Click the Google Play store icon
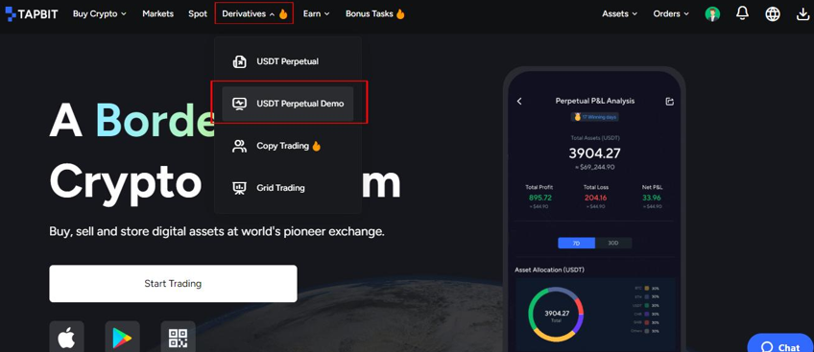The width and height of the screenshot is (814, 352). [x=123, y=337]
